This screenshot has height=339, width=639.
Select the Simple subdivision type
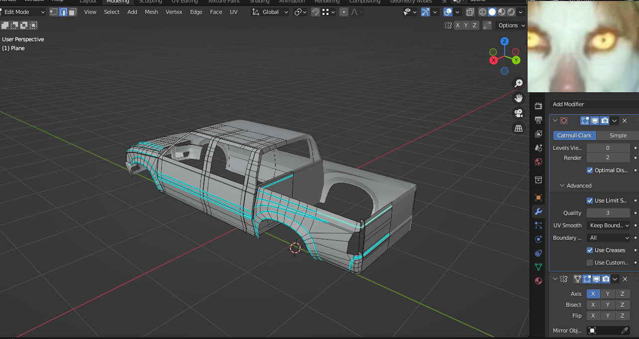point(618,136)
